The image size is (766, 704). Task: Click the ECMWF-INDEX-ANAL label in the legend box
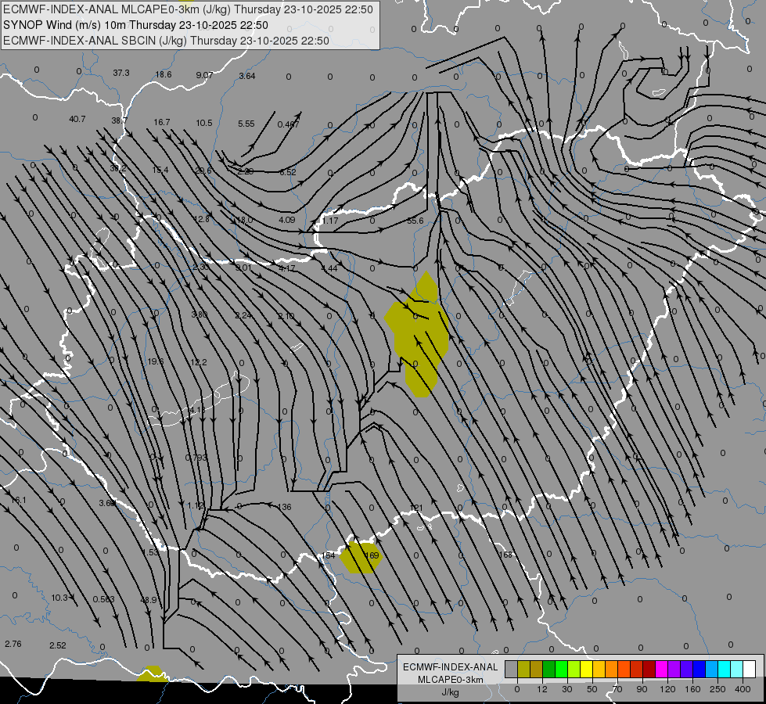(x=451, y=667)
